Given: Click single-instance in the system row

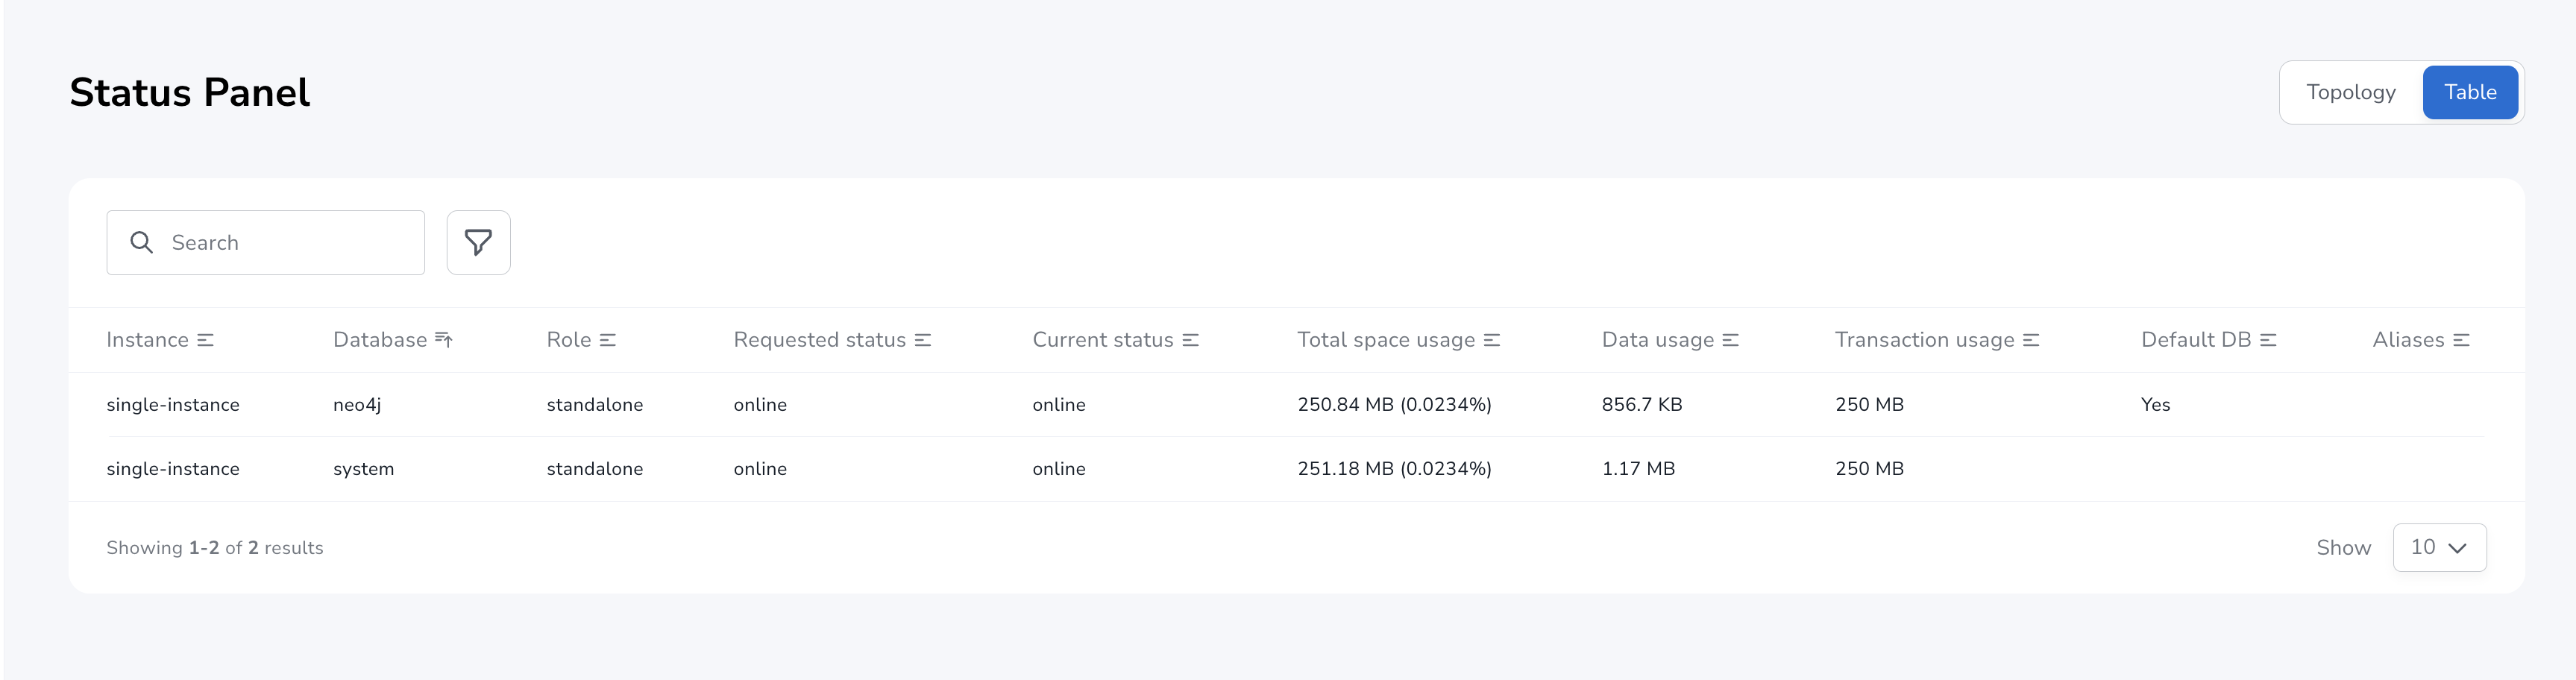Looking at the screenshot, I should point(173,468).
